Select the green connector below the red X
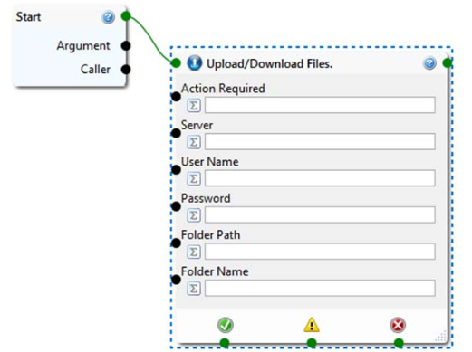This screenshot has width=472, height=352. click(399, 343)
